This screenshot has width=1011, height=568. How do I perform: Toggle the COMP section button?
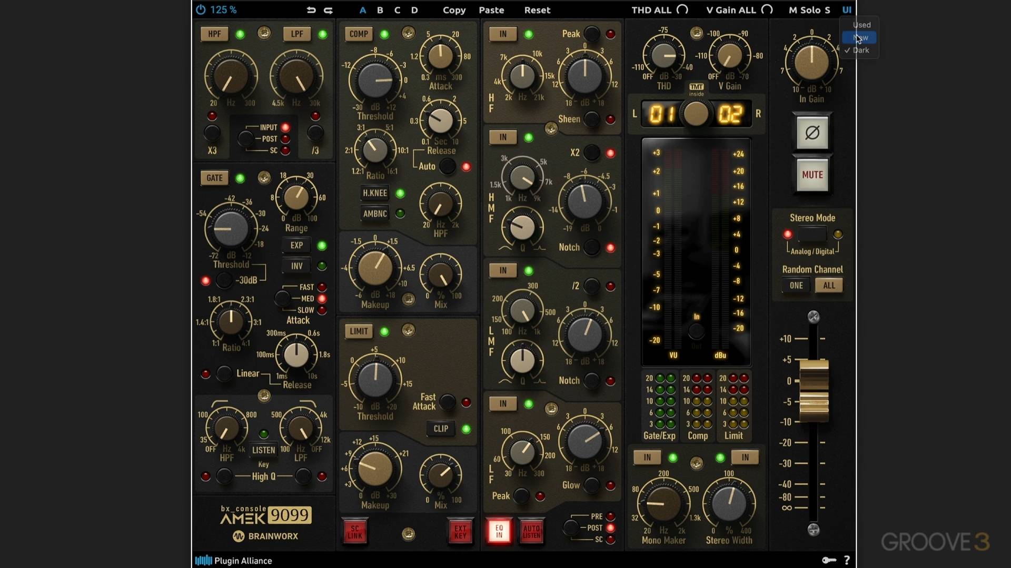[359, 34]
